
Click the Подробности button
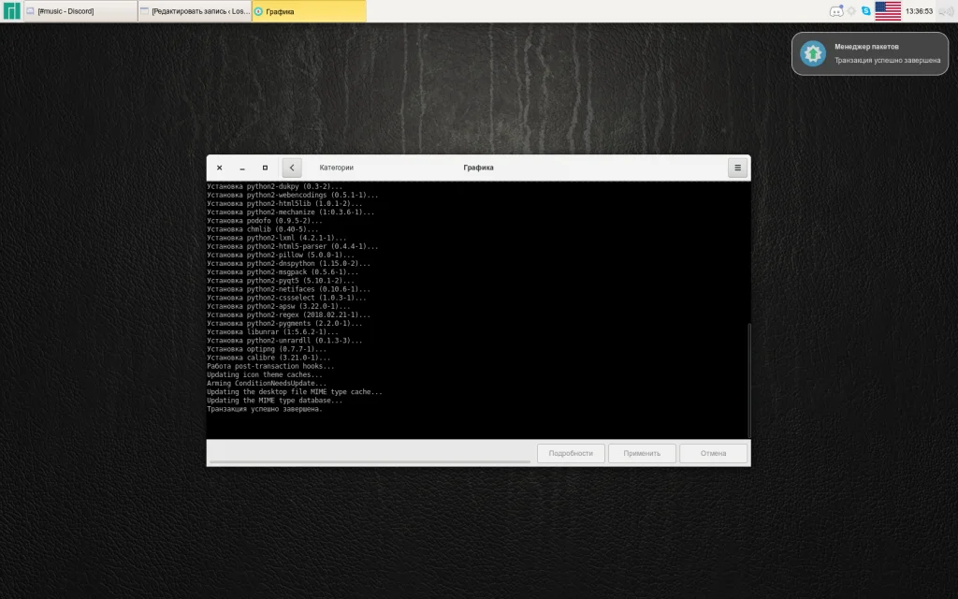[x=571, y=454]
